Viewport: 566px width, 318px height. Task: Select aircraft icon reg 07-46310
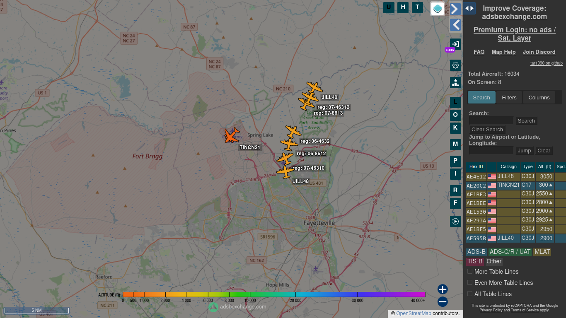pos(284,159)
